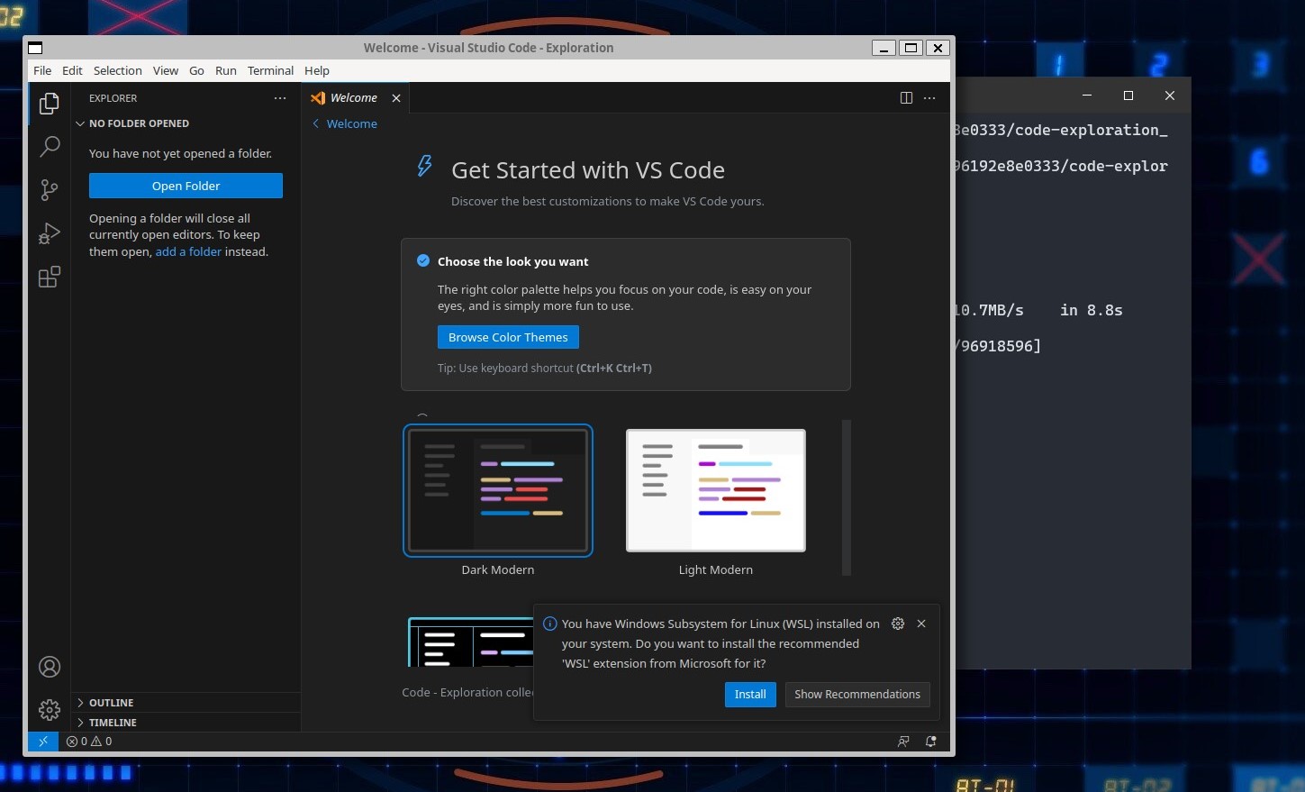Image resolution: width=1305 pixels, height=792 pixels.
Task: Open the Manage gear at the bottom
Action: click(x=50, y=709)
